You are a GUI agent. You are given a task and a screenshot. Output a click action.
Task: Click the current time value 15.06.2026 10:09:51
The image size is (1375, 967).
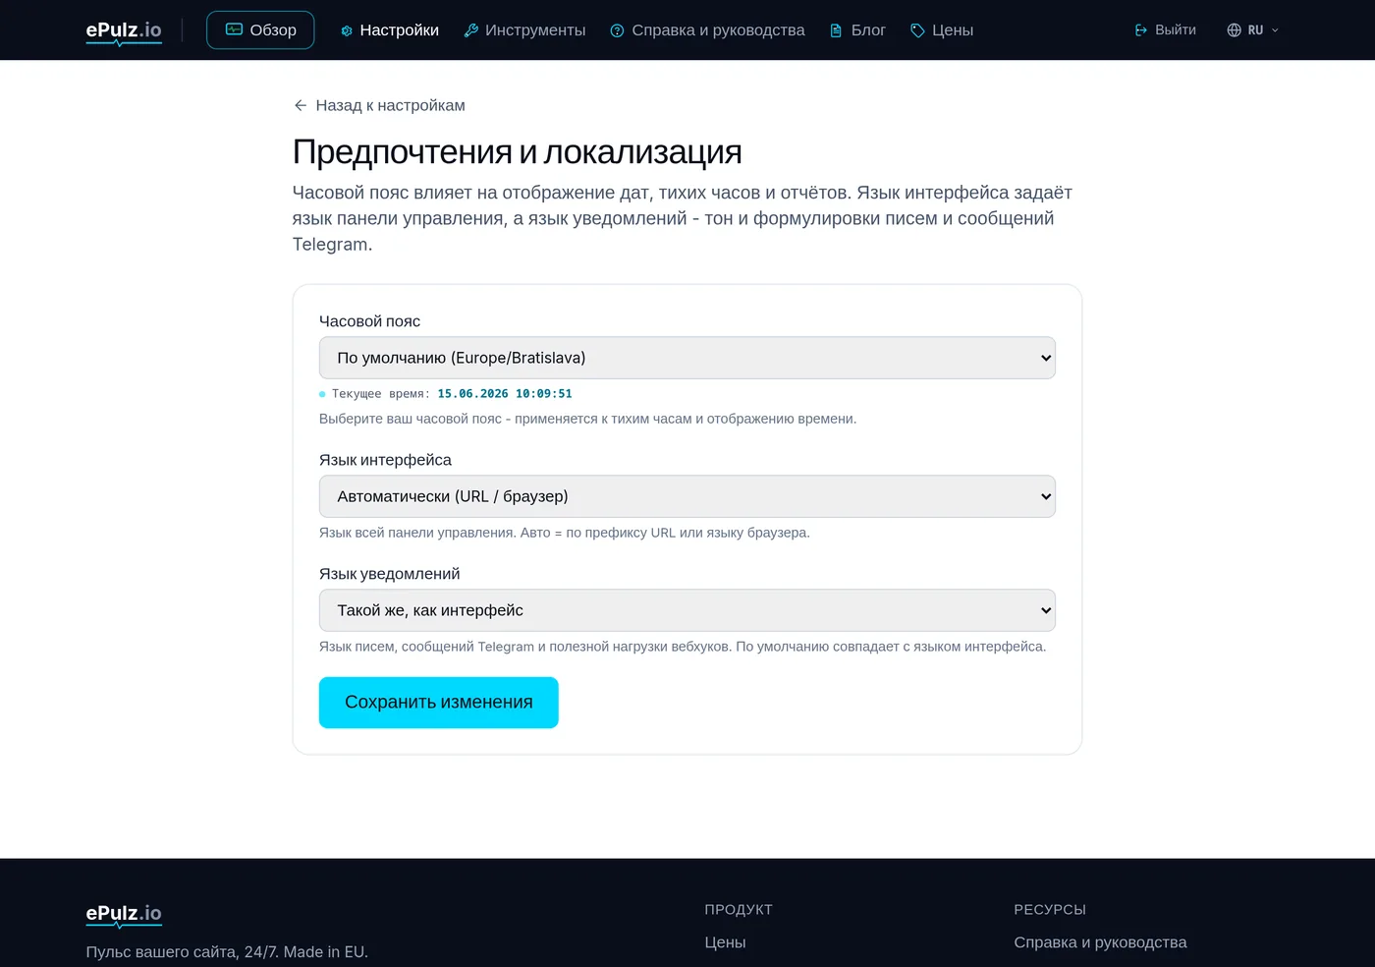pyautogui.click(x=505, y=393)
